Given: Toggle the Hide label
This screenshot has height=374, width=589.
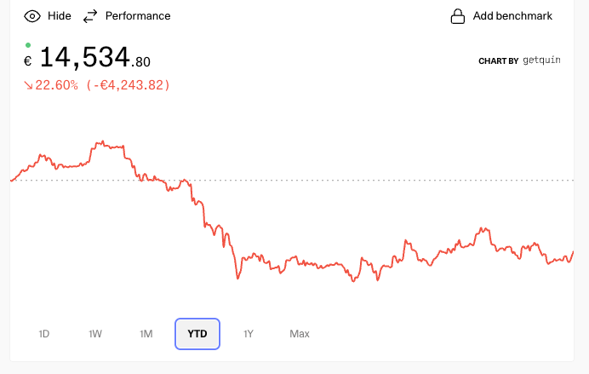Looking at the screenshot, I should [x=60, y=16].
